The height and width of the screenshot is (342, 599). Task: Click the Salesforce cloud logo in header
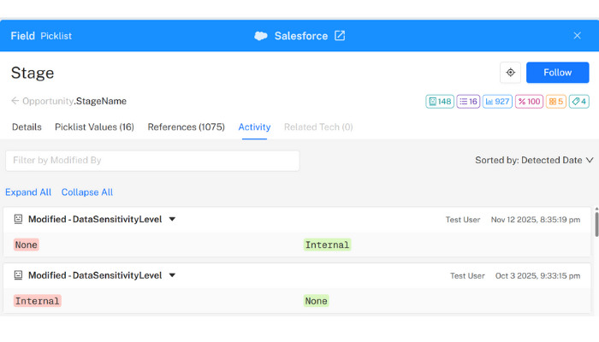(x=261, y=36)
